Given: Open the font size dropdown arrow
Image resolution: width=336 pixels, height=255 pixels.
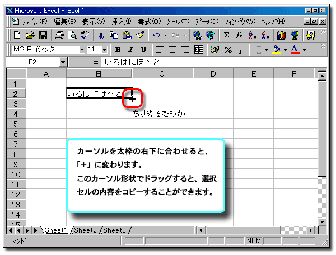Looking at the screenshot, I should pyautogui.click(x=104, y=50).
